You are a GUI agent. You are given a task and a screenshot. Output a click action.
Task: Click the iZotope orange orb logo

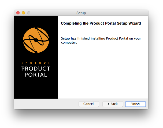click(36, 40)
